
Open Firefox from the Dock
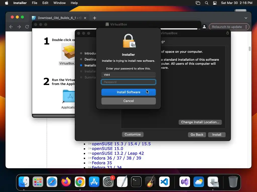(66, 181)
